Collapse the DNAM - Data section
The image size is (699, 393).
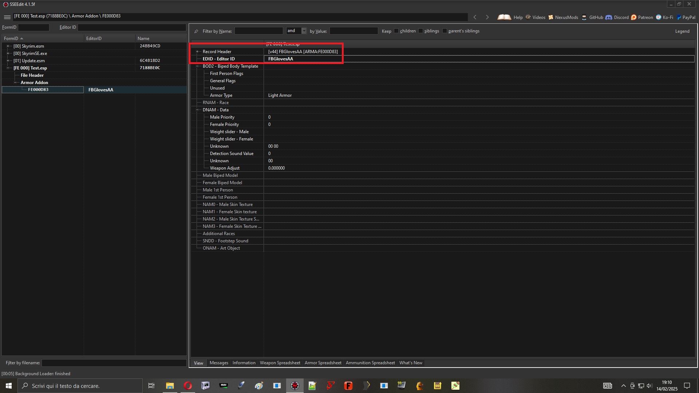tap(197, 110)
